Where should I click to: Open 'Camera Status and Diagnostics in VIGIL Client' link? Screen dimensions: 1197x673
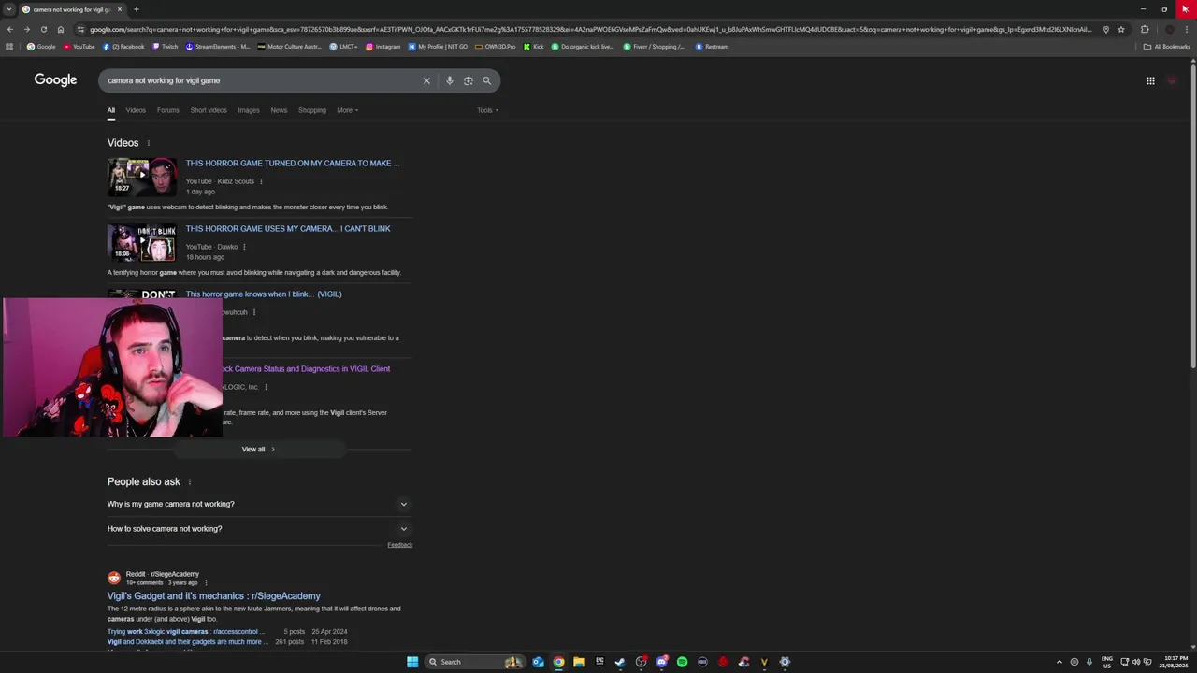click(x=306, y=368)
